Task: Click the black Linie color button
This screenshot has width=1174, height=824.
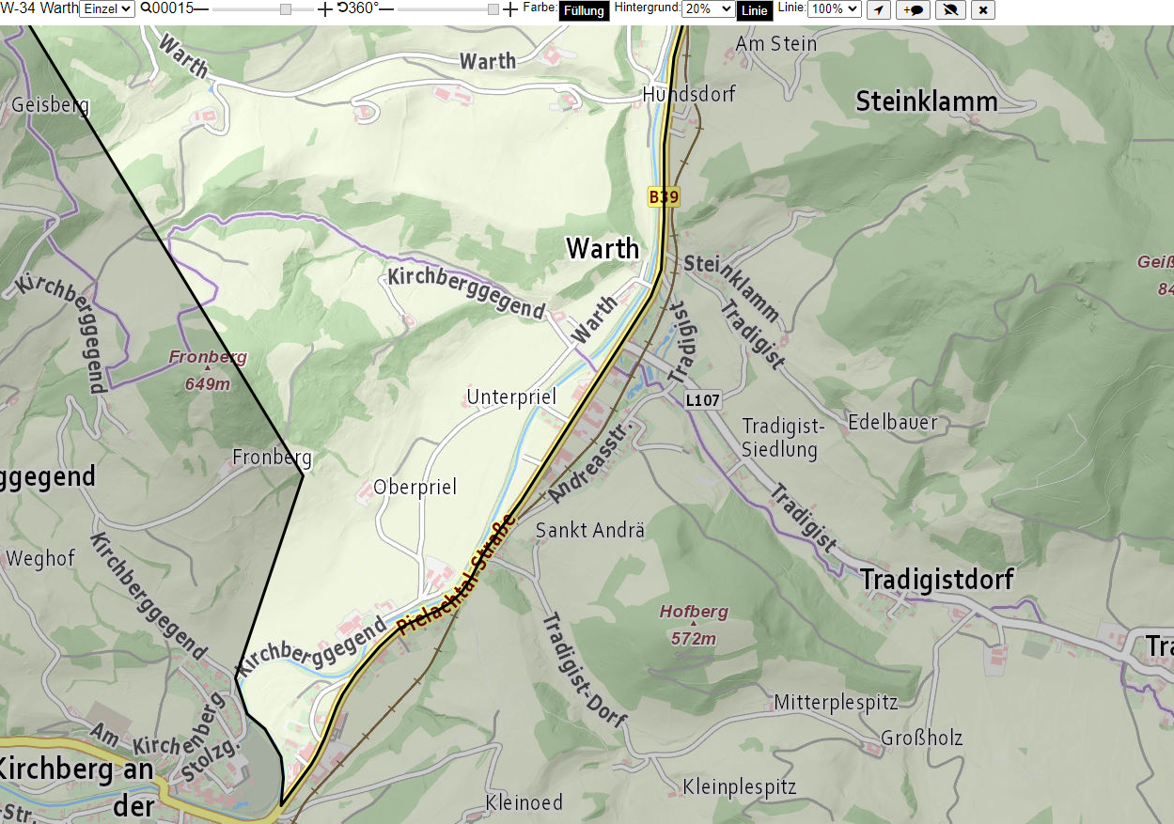Action: pyautogui.click(x=755, y=11)
